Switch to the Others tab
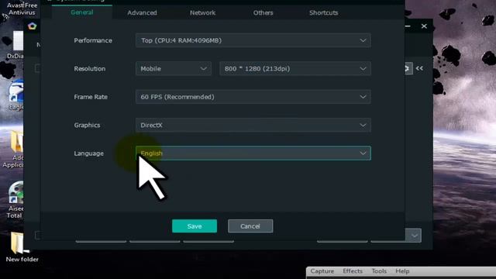The width and height of the screenshot is (496, 279). pyautogui.click(x=263, y=12)
